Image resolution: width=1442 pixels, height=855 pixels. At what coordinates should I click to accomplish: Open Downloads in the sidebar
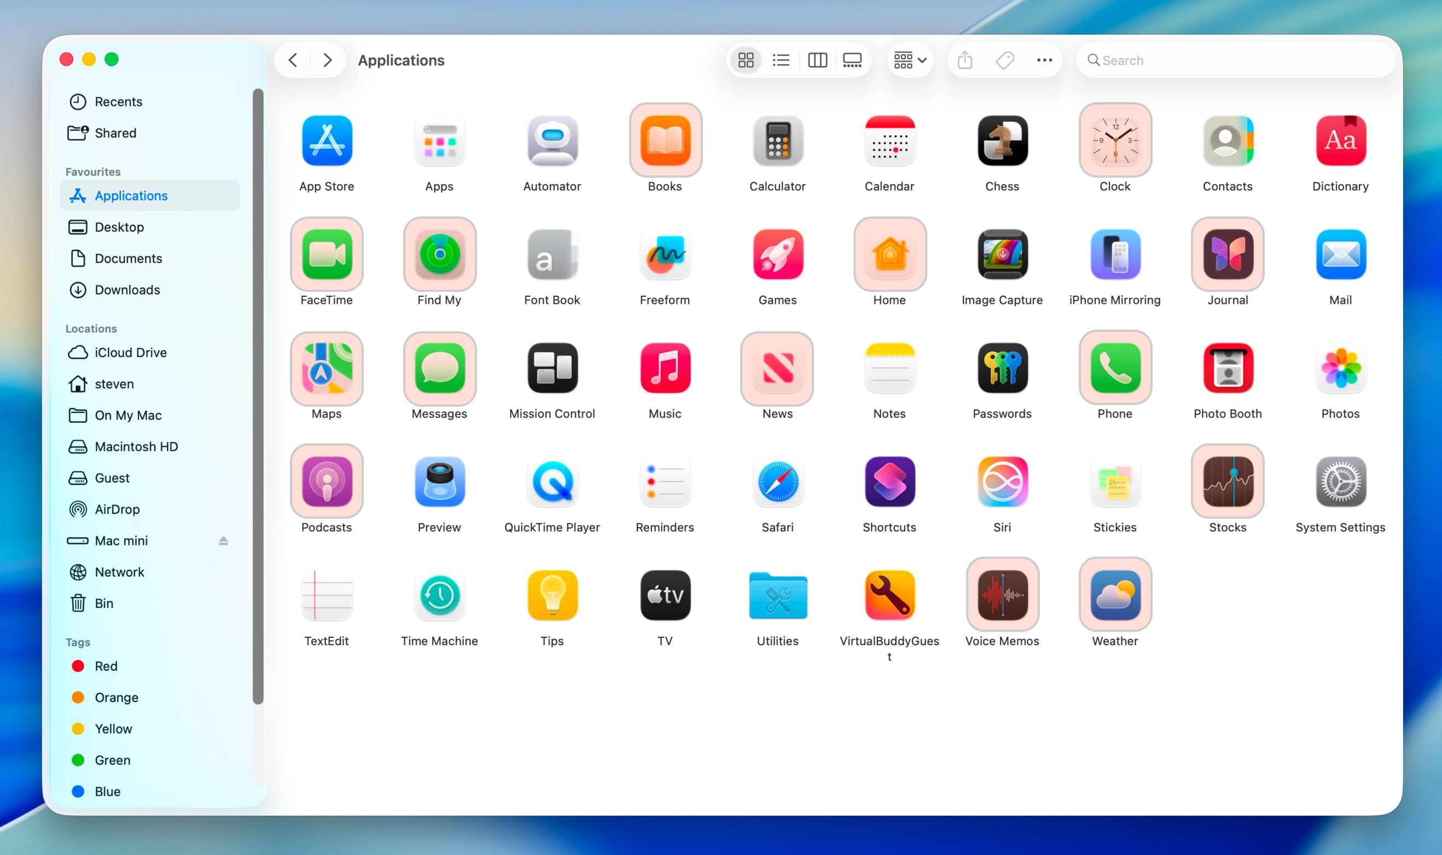pos(150,290)
